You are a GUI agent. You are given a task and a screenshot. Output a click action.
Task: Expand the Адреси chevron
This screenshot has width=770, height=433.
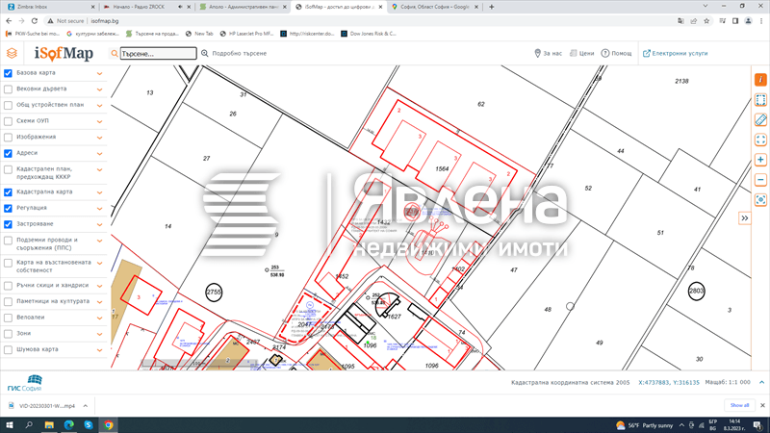(x=100, y=154)
